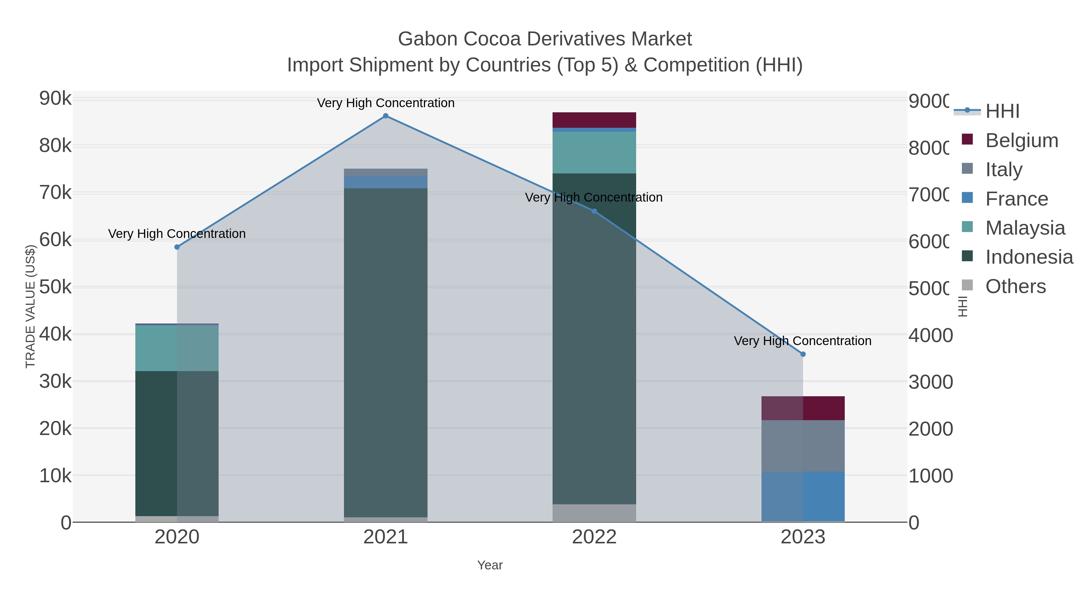
Task: Click the France blue legend swatch
Action: point(967,198)
